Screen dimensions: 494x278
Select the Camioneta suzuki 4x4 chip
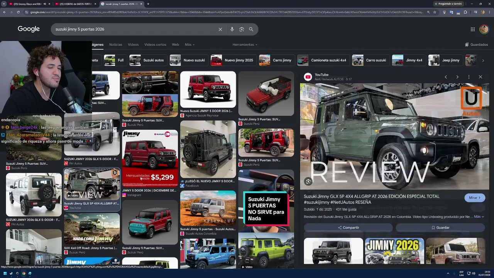[x=323, y=60]
